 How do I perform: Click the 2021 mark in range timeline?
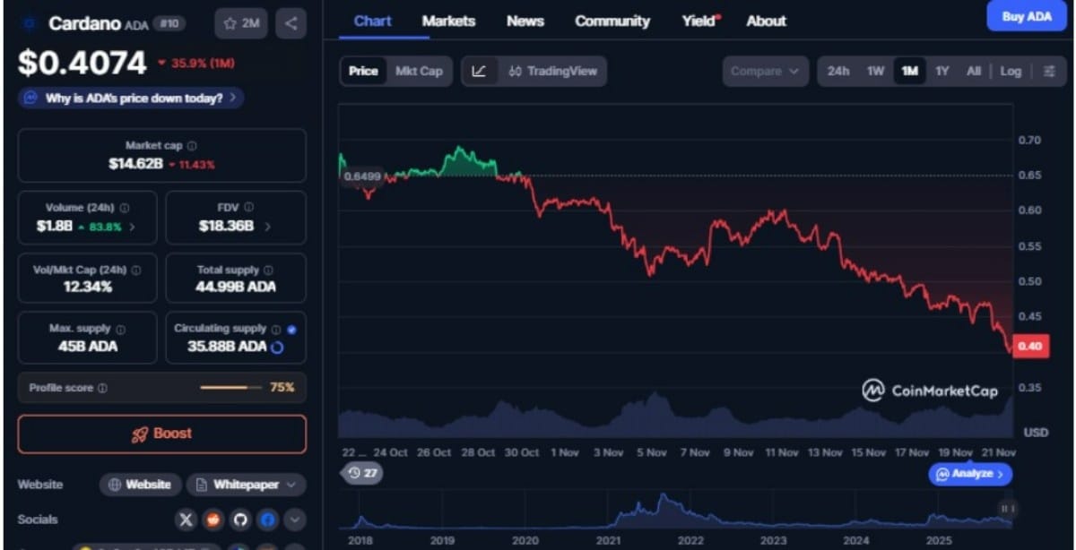pyautogui.click(x=608, y=541)
